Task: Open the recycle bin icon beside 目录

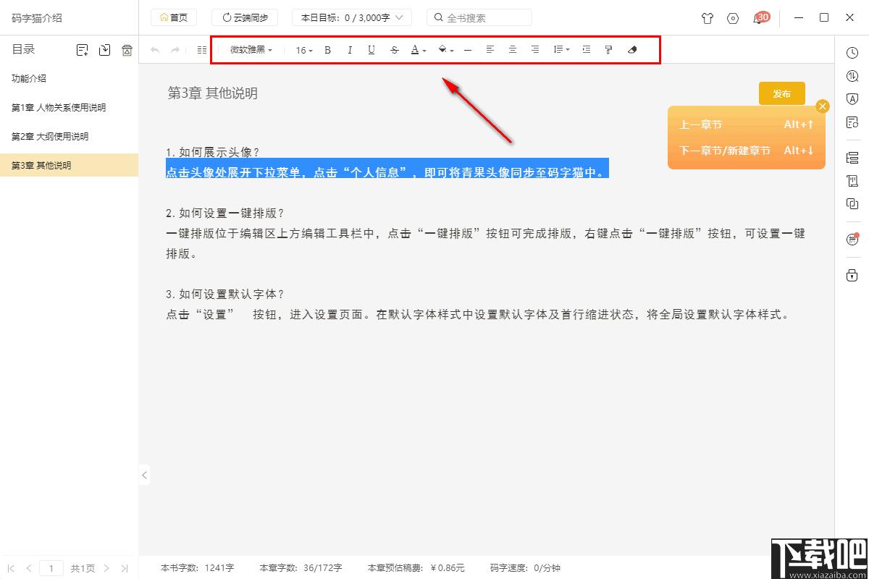Action: (x=127, y=50)
